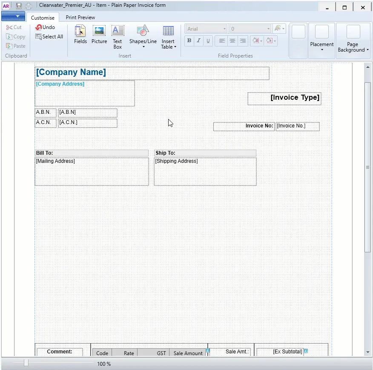The width and height of the screenshot is (373, 370).
Task: Click the Cut scissors button
Action: (14, 27)
